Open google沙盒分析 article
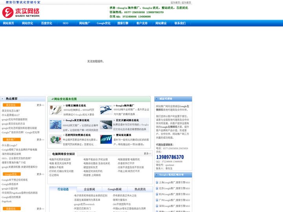The width and height of the screenshot is (283, 212). 10,188
